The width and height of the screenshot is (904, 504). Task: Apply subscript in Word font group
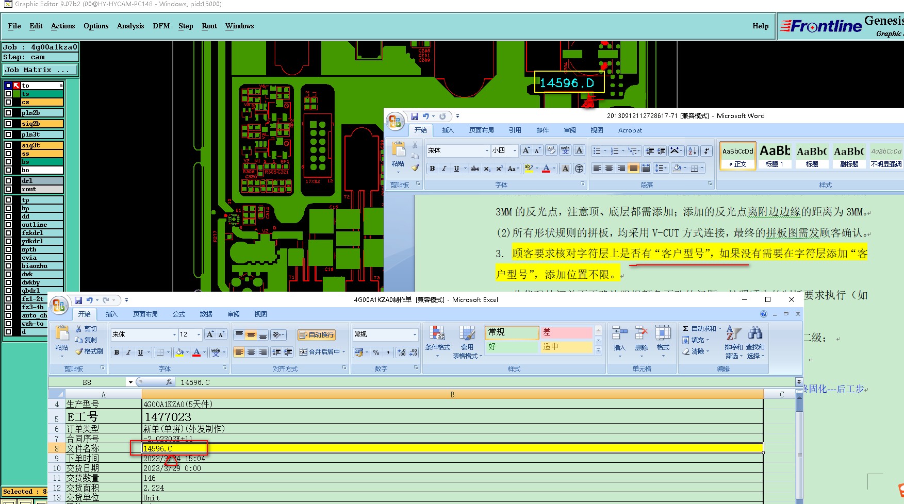(x=487, y=169)
